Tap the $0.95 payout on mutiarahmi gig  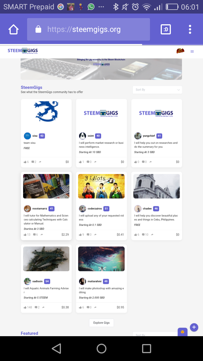coord(120,307)
